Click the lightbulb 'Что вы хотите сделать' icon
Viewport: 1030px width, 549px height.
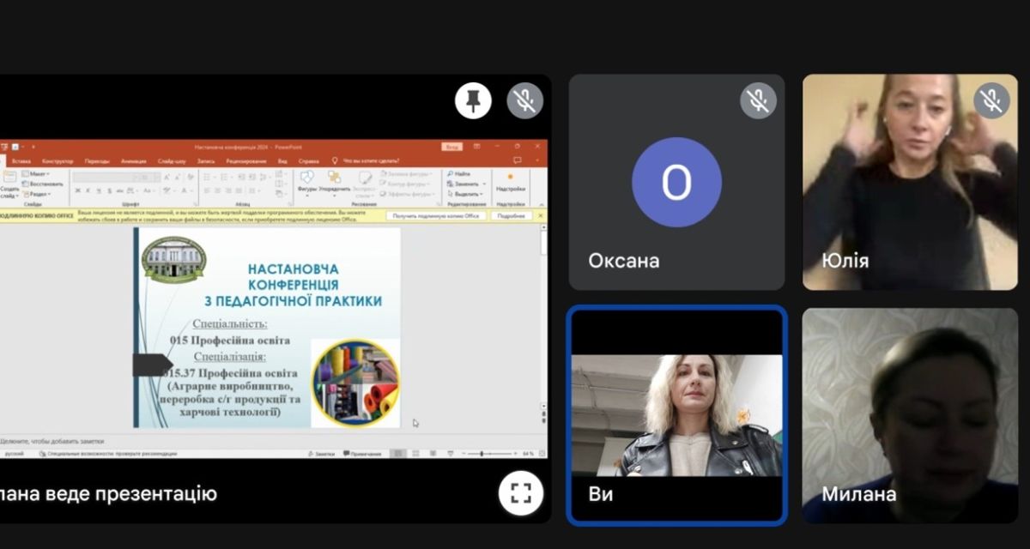(335, 160)
